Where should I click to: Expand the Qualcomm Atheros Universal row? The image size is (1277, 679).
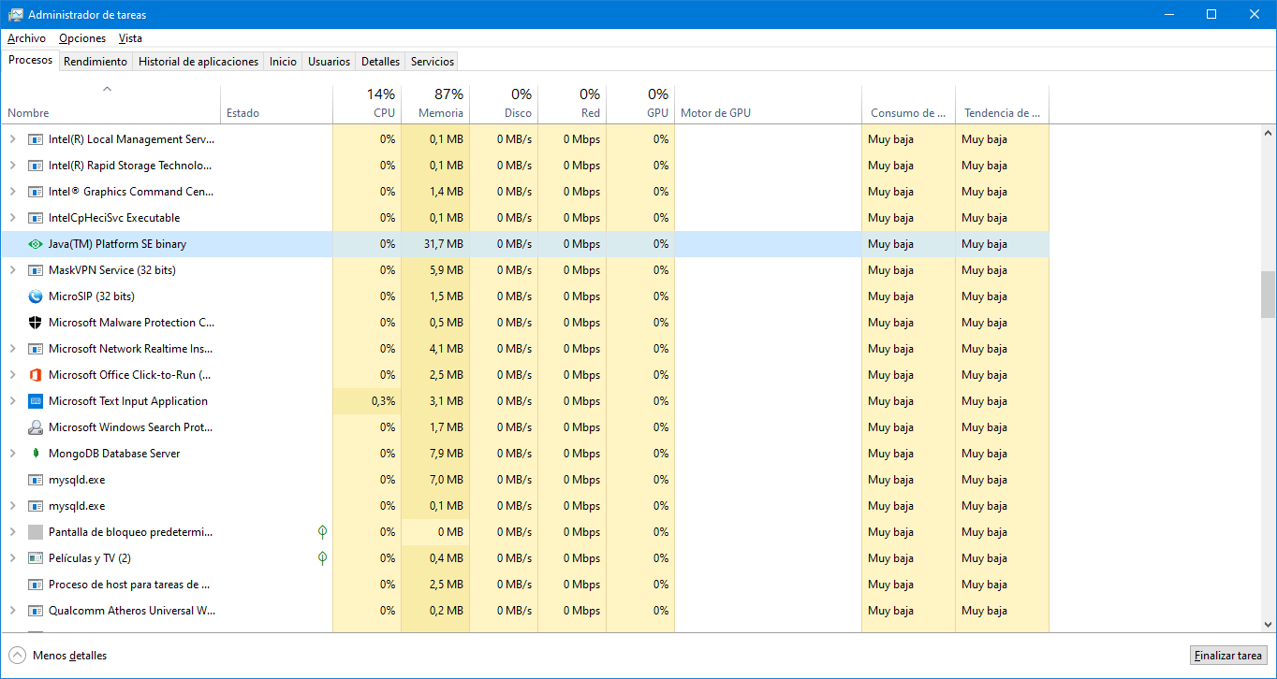12,611
